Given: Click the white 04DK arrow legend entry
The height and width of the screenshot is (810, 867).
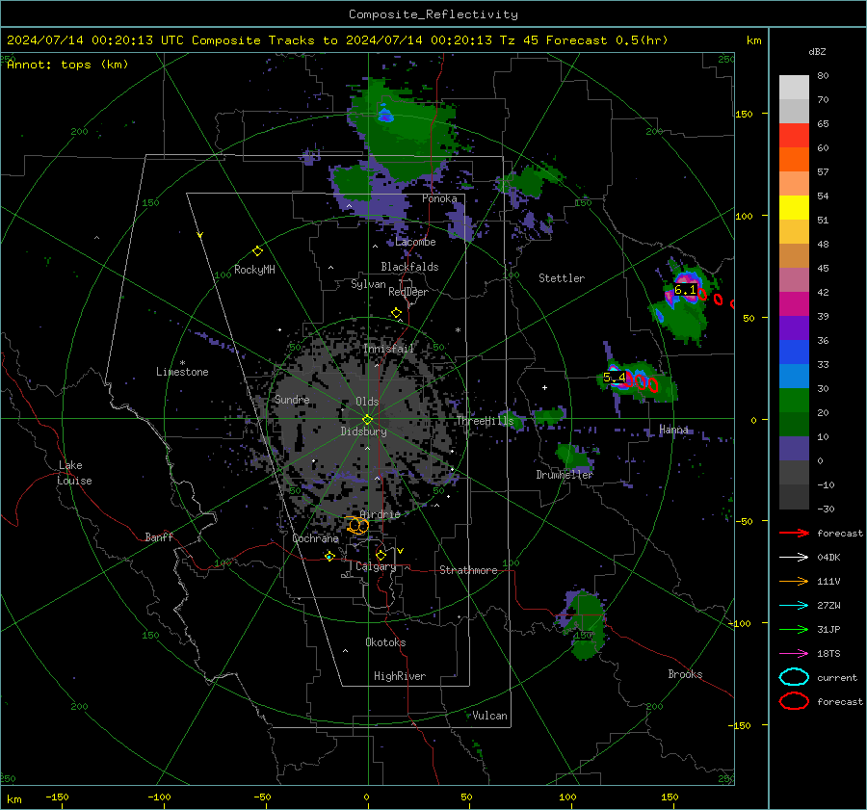Looking at the screenshot, I should pyautogui.click(x=794, y=558).
